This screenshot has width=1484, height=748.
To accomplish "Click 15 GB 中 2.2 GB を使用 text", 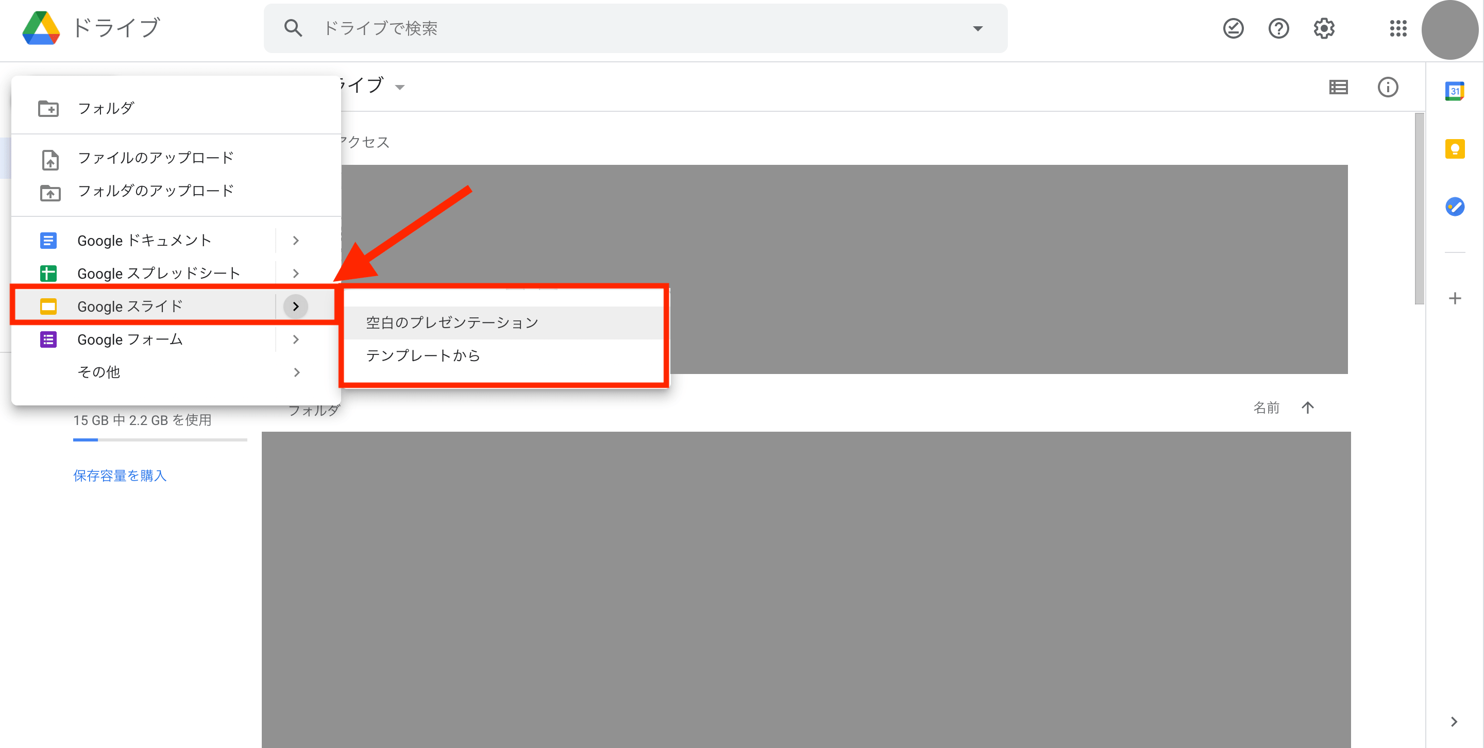I will [x=142, y=420].
